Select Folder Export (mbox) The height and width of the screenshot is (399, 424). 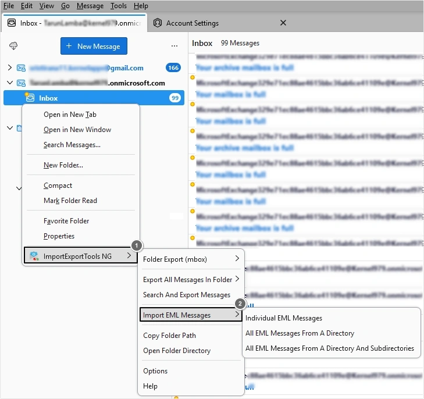(191, 259)
